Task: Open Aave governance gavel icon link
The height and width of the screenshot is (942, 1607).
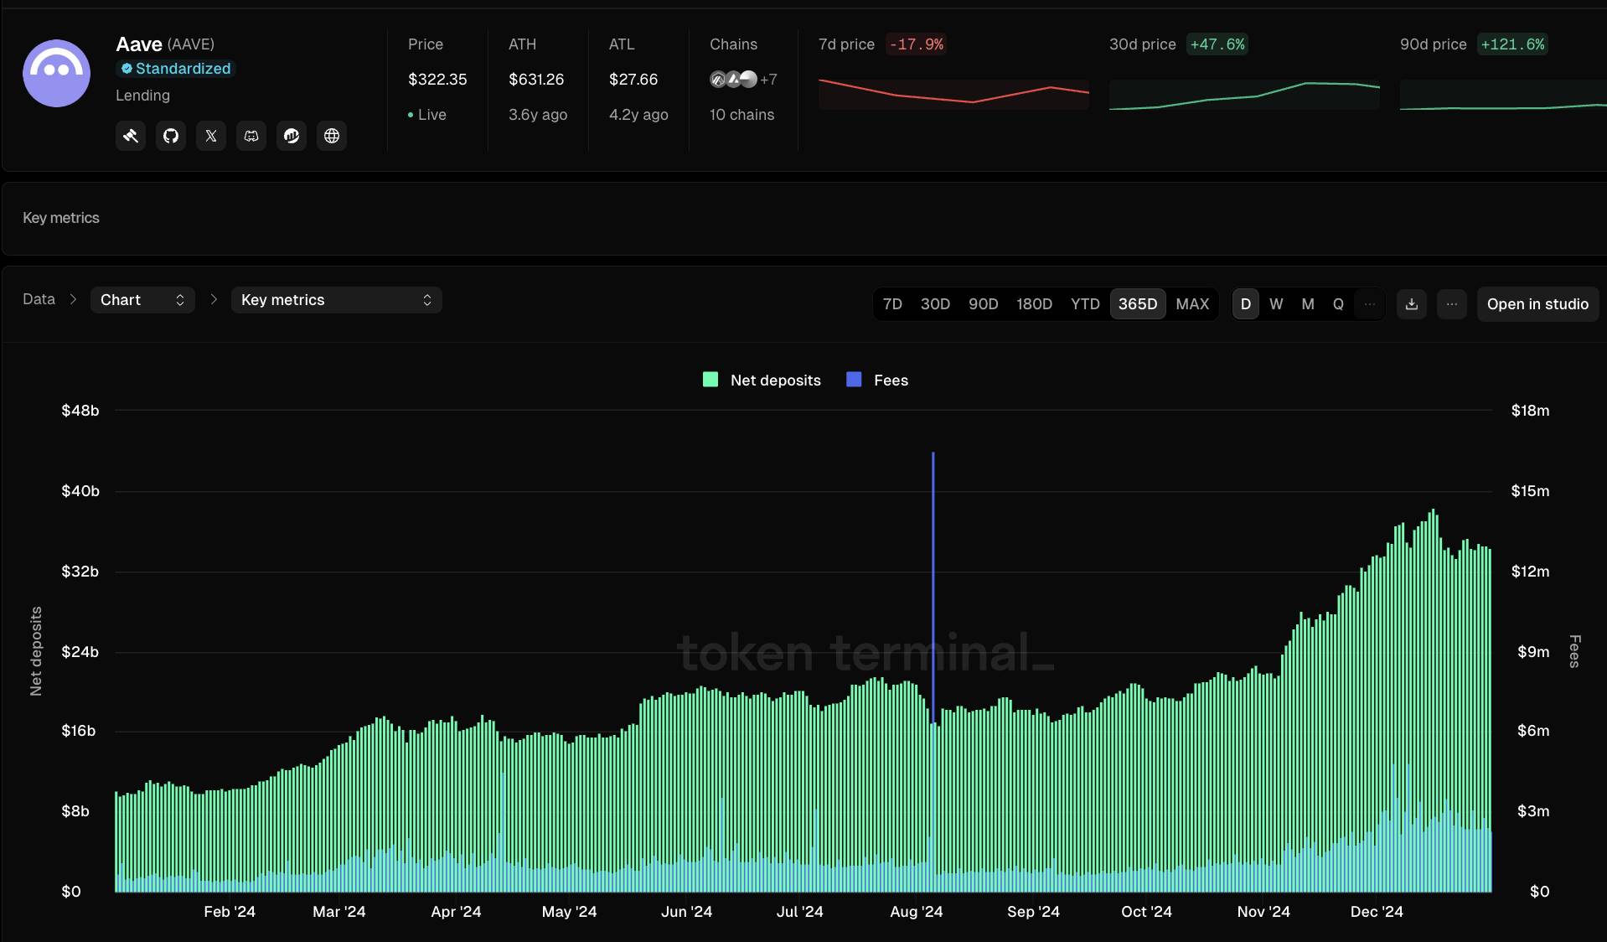Action: tap(131, 136)
